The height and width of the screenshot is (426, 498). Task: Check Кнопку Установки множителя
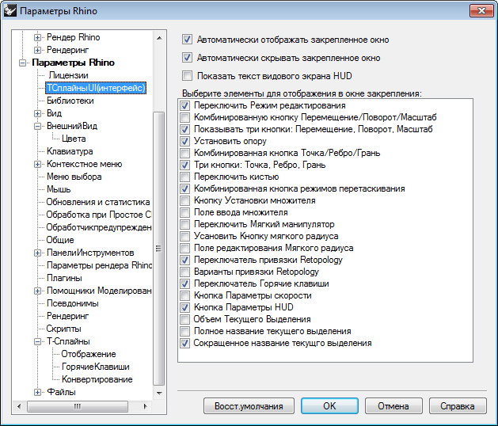pos(184,200)
